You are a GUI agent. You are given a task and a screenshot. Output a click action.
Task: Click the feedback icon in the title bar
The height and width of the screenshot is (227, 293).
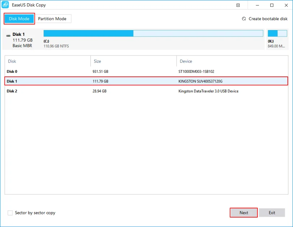click(238, 5)
